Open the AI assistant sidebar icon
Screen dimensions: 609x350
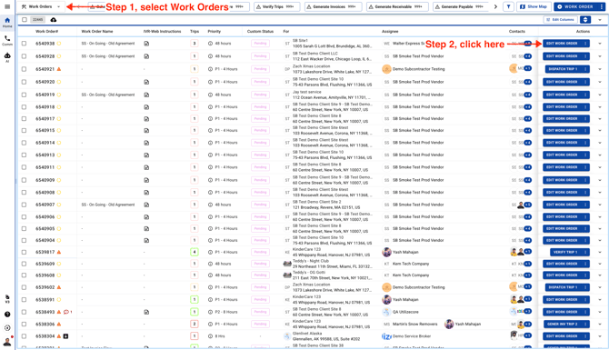click(7, 57)
